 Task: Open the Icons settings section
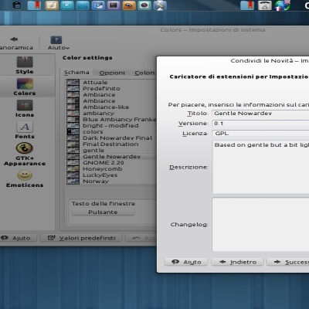[x=25, y=108]
